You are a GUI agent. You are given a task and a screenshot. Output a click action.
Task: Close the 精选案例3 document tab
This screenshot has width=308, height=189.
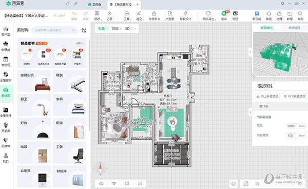coord(138,4)
